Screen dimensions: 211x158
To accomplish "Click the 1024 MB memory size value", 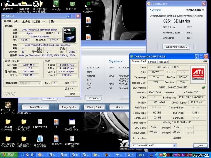I will point(157,118).
